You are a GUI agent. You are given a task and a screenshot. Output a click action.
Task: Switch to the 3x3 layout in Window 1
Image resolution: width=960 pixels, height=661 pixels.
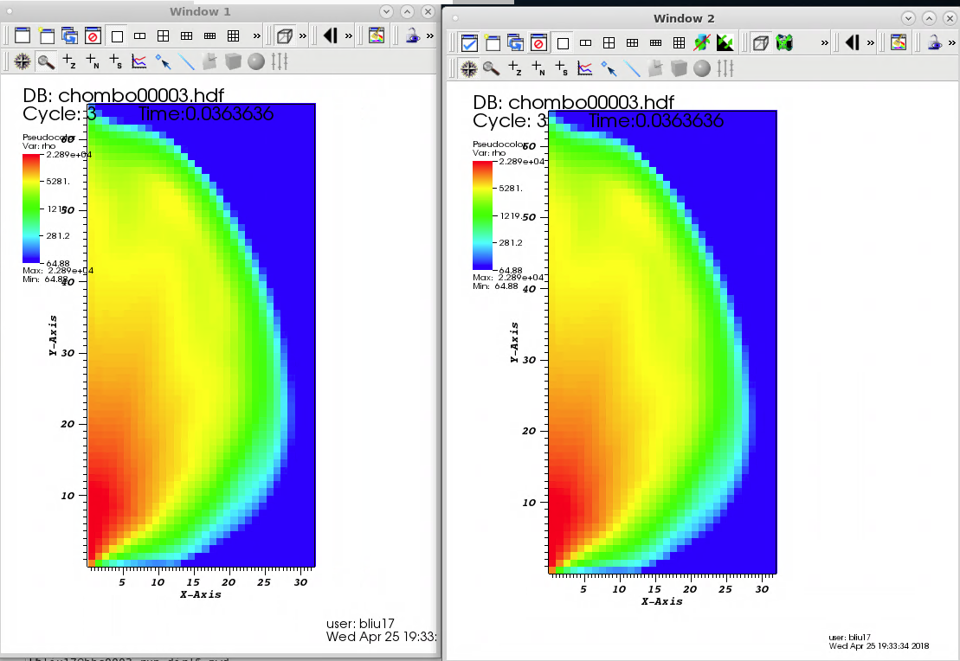tap(233, 36)
